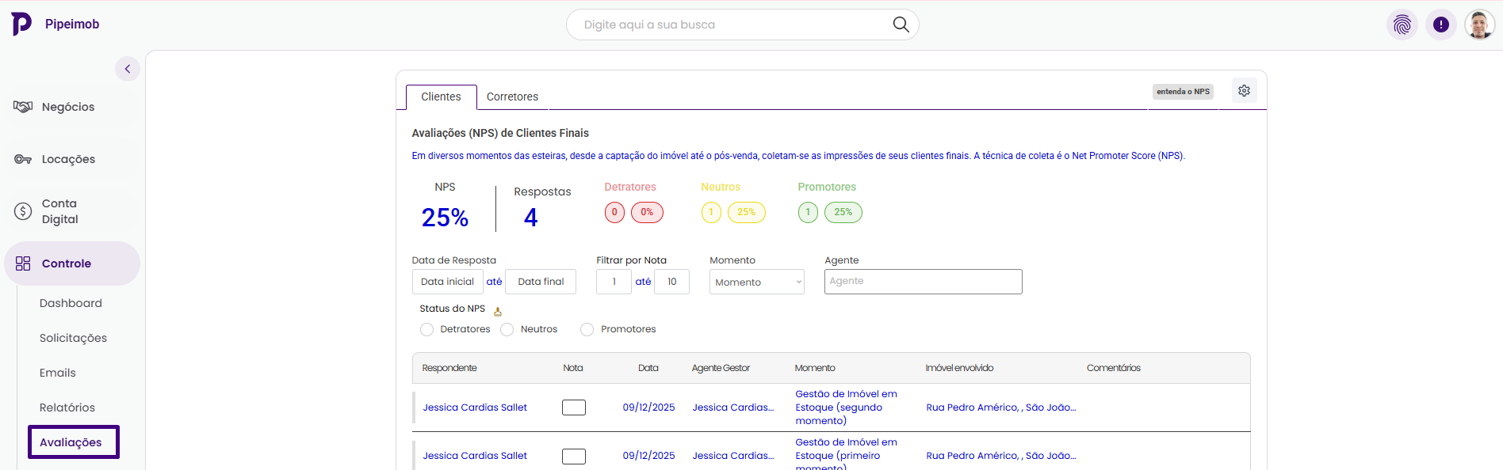This screenshot has width=1503, height=470.
Task: Open NPS settings gear icon
Action: click(x=1244, y=91)
